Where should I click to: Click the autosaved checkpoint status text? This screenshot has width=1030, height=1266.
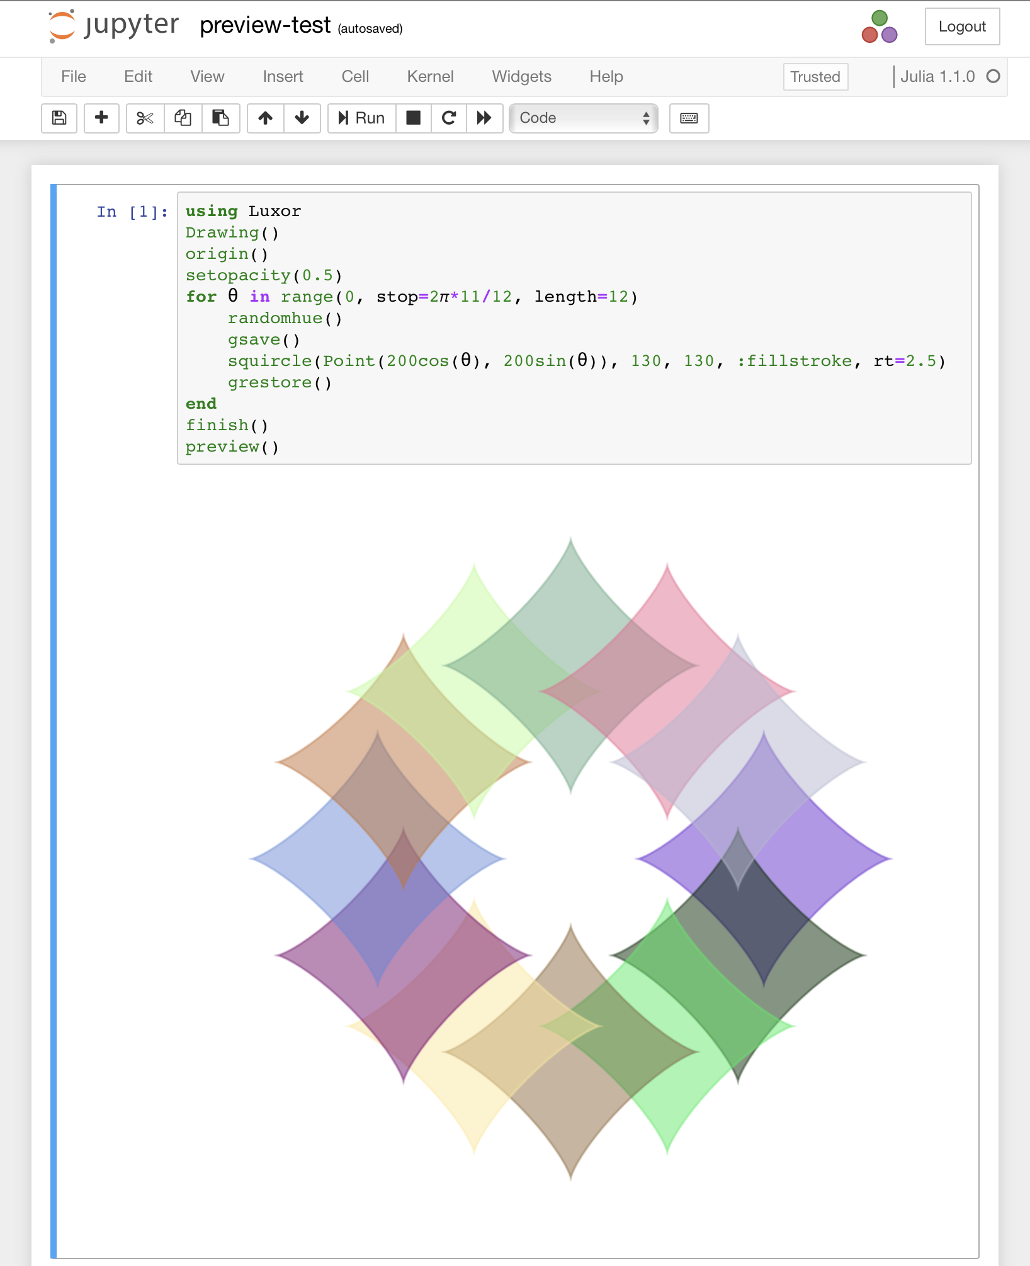[x=370, y=28]
